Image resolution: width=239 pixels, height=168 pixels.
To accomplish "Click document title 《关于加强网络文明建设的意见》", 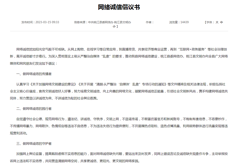I will (x=55, y=84).
